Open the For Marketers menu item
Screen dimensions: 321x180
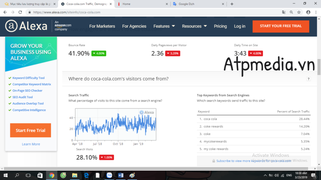click(x=102, y=26)
